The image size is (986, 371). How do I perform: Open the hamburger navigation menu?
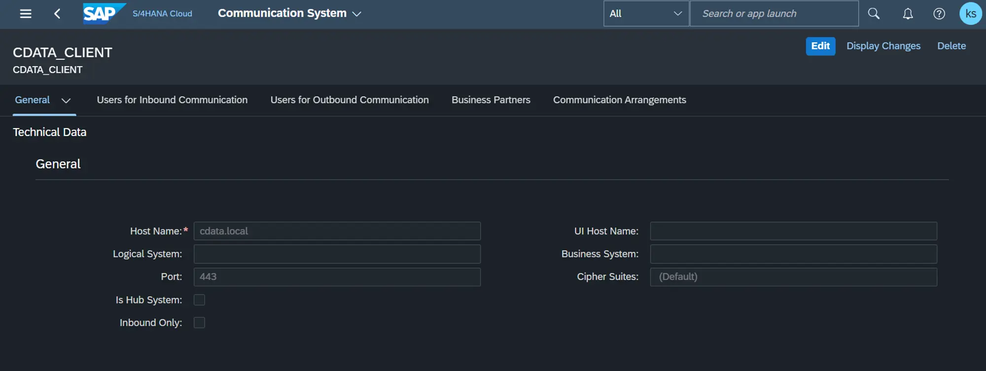click(26, 14)
